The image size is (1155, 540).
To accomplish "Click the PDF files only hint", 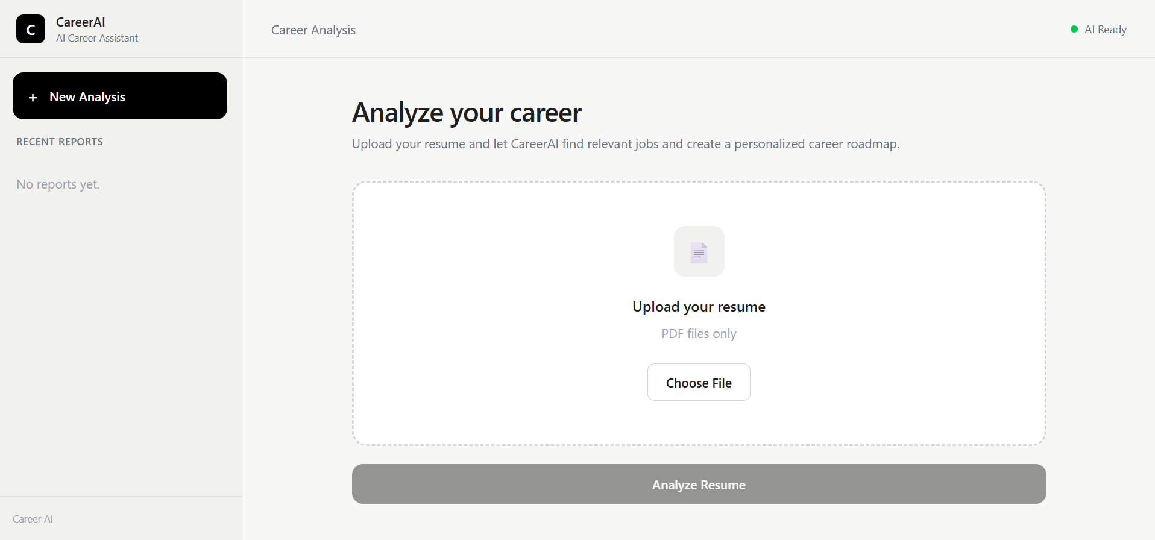I will [699, 334].
